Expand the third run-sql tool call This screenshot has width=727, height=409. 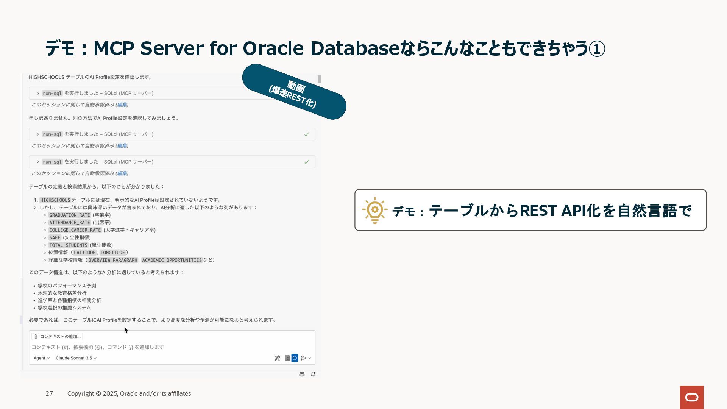click(x=37, y=162)
